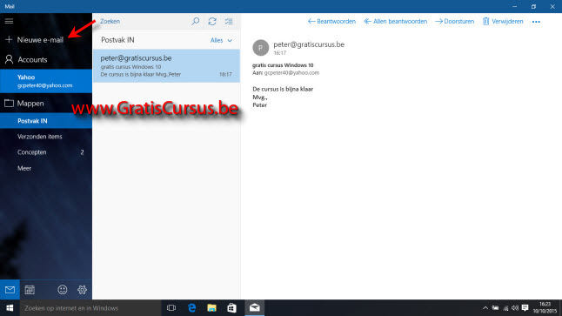Open the Concepten folder

46,152
